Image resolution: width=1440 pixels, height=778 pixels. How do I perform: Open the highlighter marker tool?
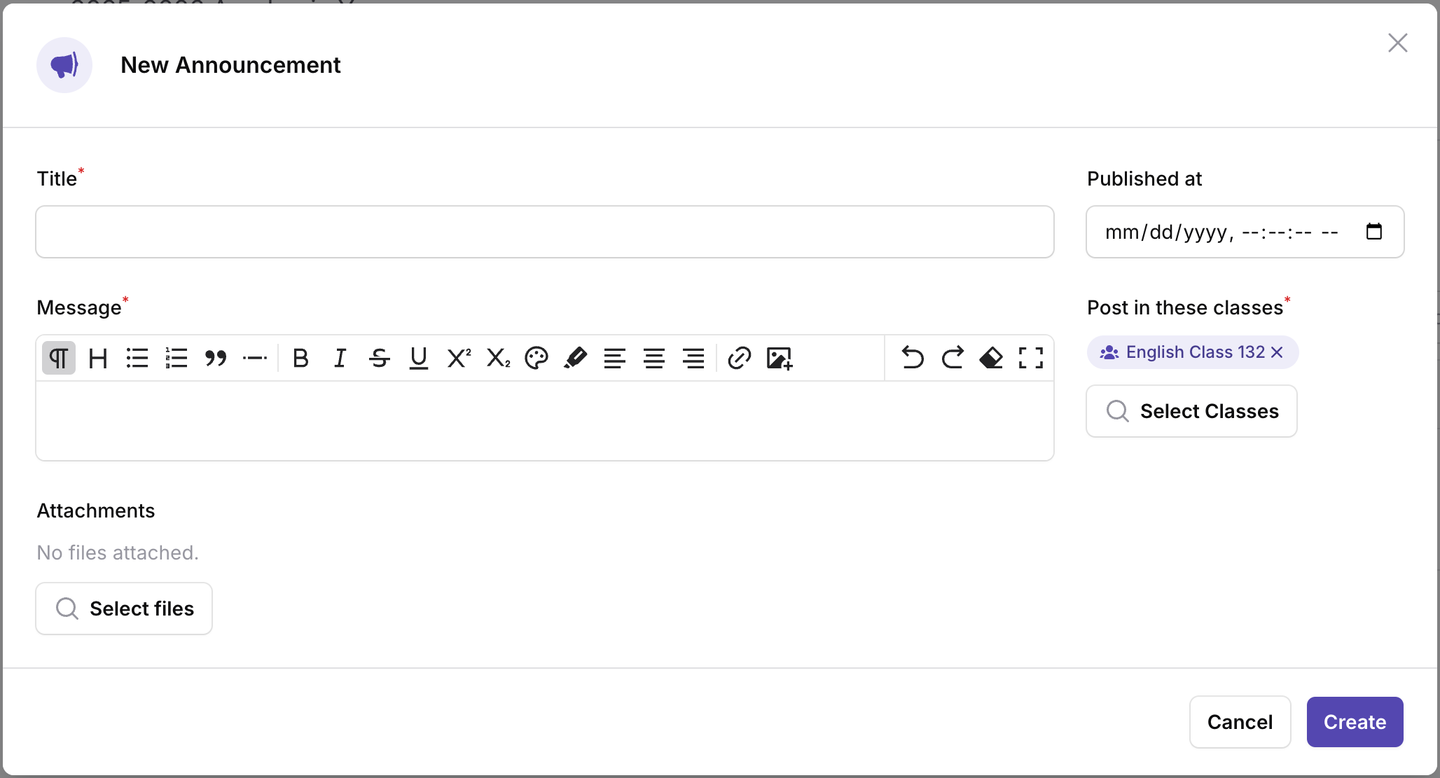point(576,358)
